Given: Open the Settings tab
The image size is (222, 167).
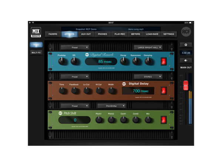Looking at the screenshot, I should click(169, 34).
